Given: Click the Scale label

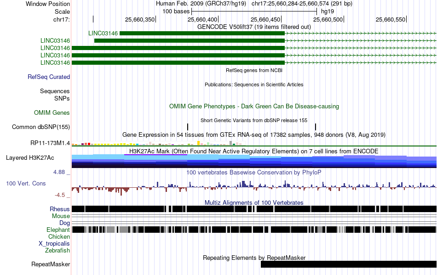Looking at the screenshot, I should [62, 11].
